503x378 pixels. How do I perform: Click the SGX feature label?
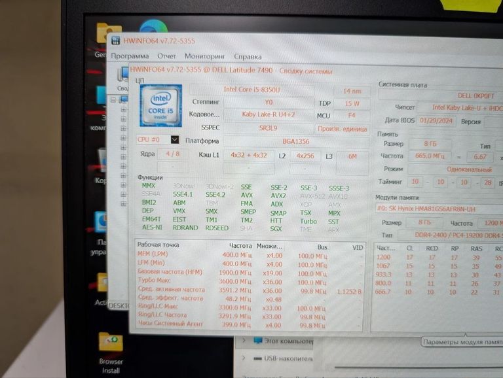tap(276, 228)
